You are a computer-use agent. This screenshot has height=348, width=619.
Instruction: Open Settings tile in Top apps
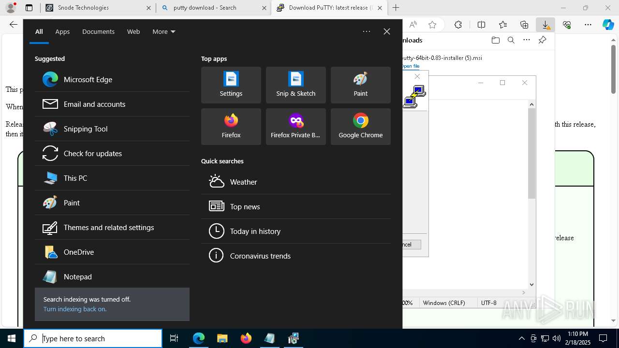(x=231, y=85)
